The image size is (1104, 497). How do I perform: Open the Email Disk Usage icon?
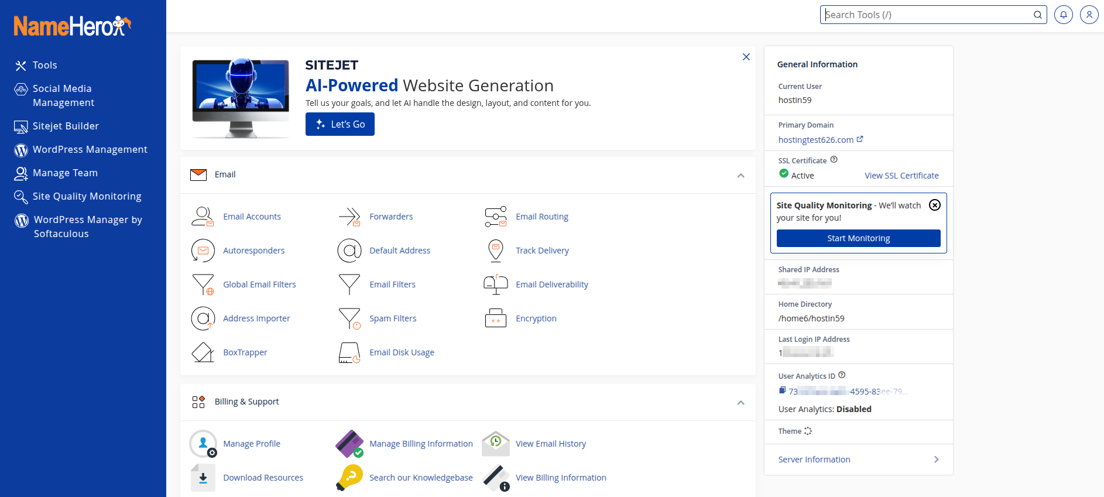349,352
